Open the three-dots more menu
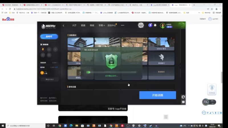This screenshot has width=228, height=128. 123,25
